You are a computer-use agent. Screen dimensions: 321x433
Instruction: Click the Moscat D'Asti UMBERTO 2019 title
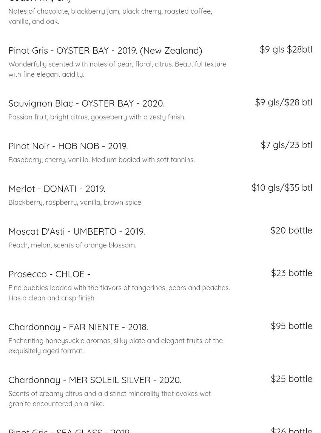click(76, 231)
